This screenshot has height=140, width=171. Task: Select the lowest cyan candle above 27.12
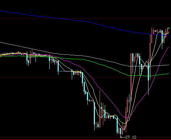coord(120,132)
